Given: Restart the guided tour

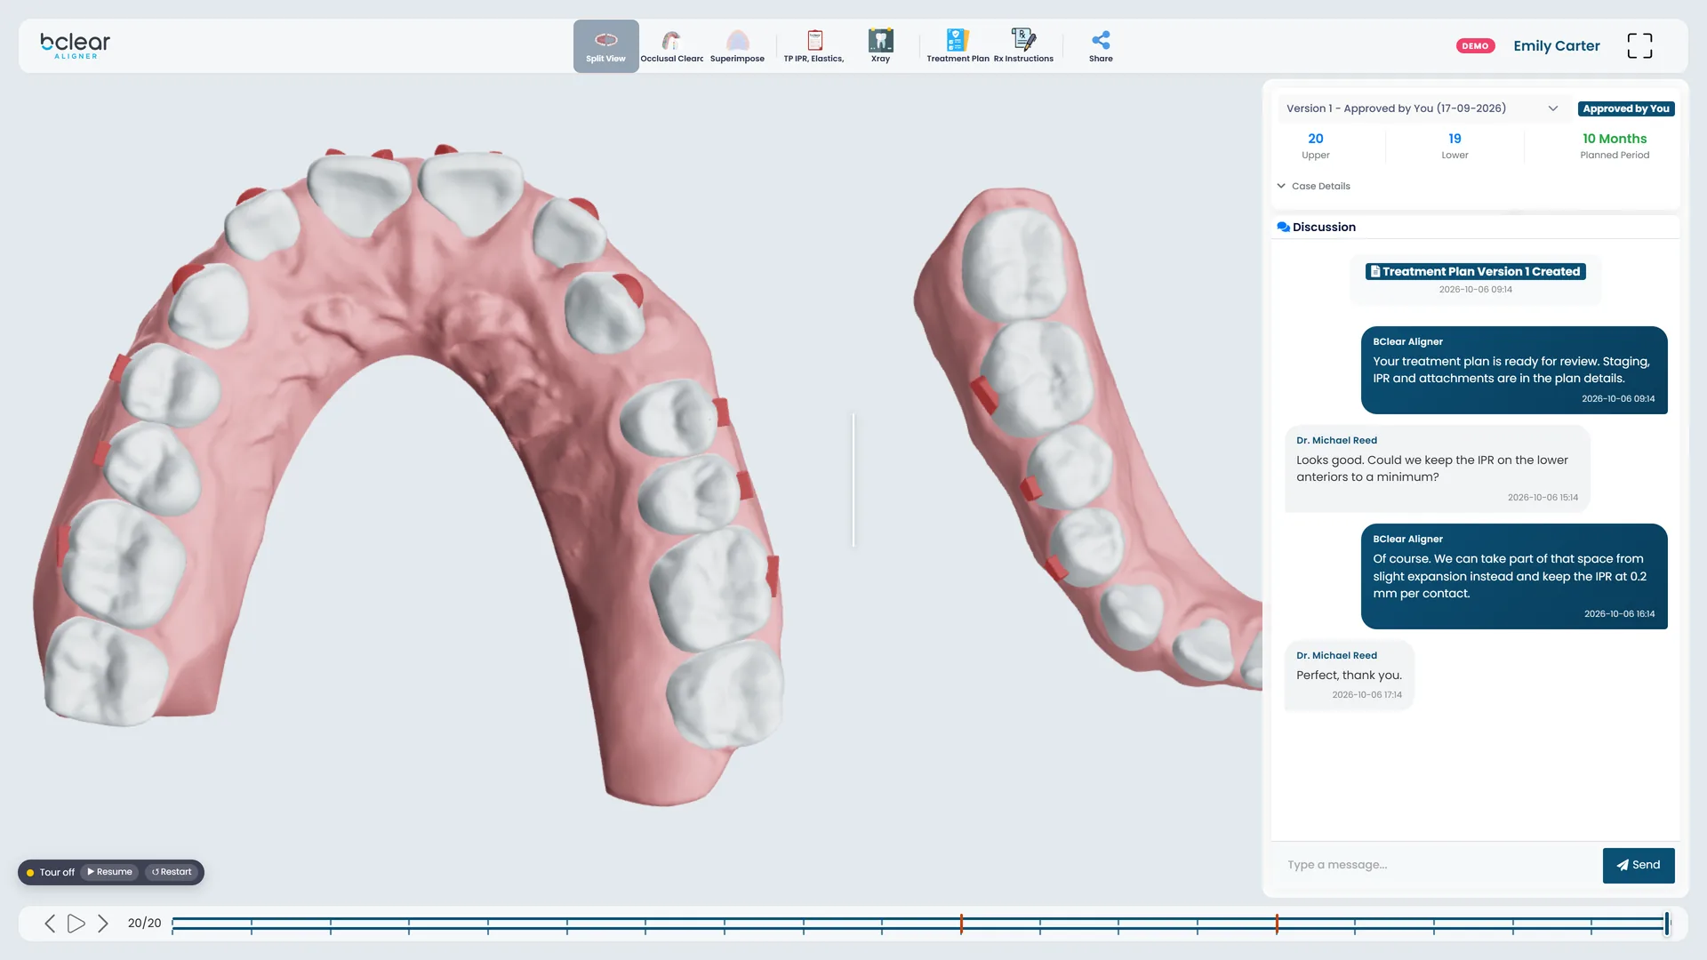Looking at the screenshot, I should pyautogui.click(x=172, y=872).
